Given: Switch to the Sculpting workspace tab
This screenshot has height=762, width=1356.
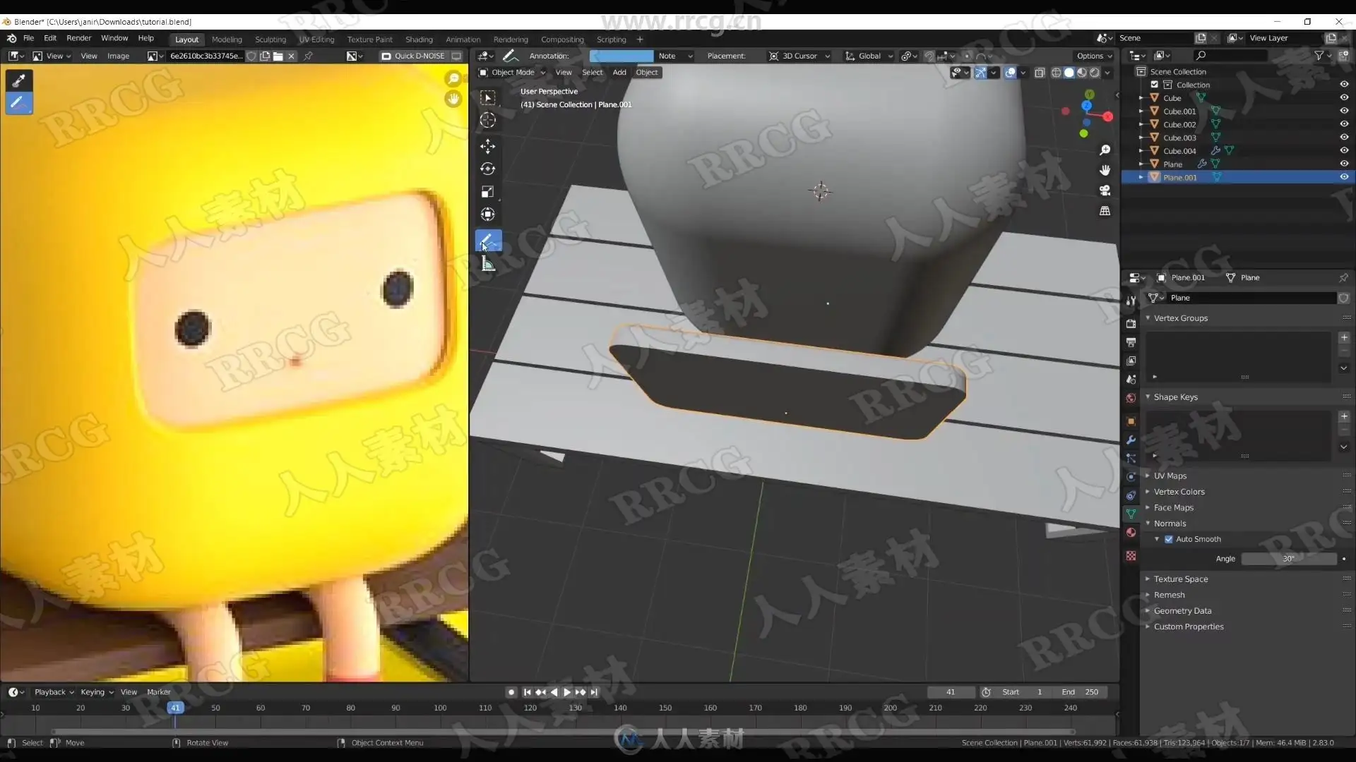Looking at the screenshot, I should click(x=270, y=40).
